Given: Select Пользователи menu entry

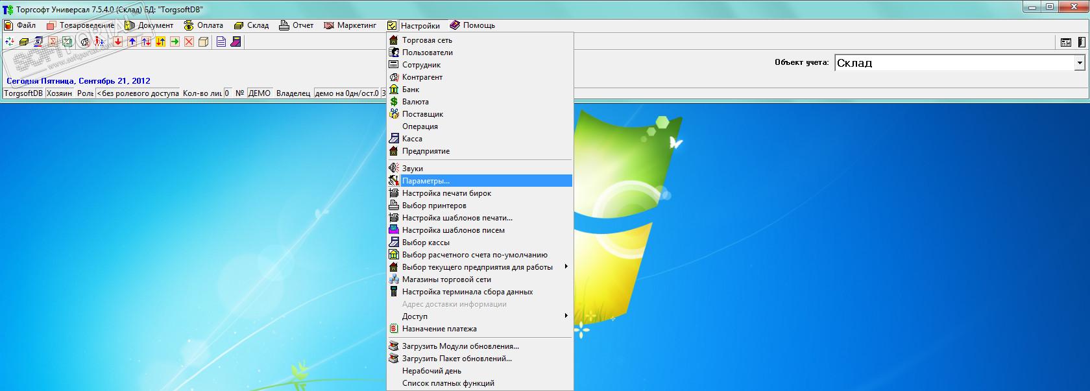Looking at the screenshot, I should click(479, 53).
